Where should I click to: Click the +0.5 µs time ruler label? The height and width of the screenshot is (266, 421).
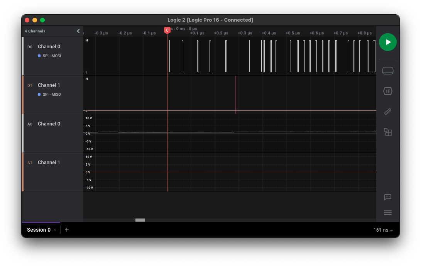coord(293,33)
